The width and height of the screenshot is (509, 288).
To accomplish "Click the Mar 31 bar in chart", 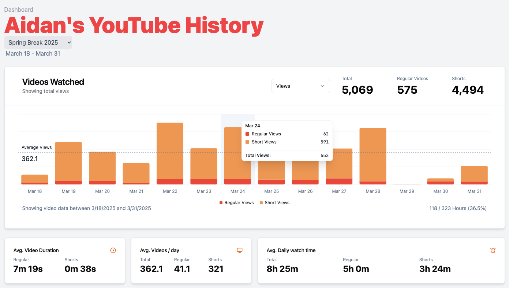I will [474, 174].
